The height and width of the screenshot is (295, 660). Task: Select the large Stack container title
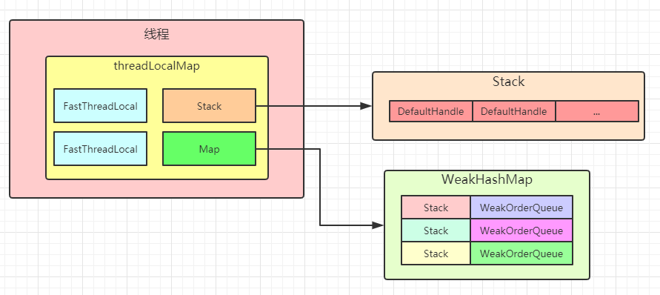tap(508, 82)
